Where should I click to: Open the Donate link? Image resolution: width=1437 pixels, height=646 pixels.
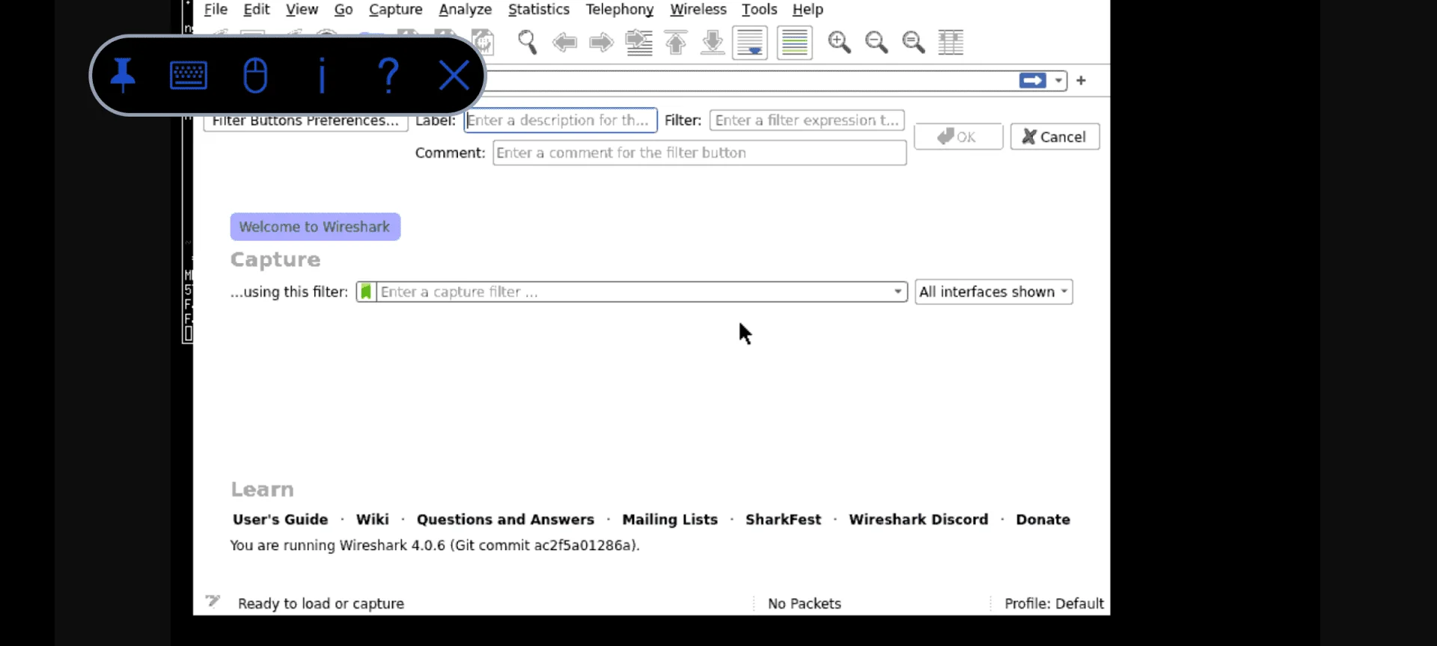coord(1043,519)
